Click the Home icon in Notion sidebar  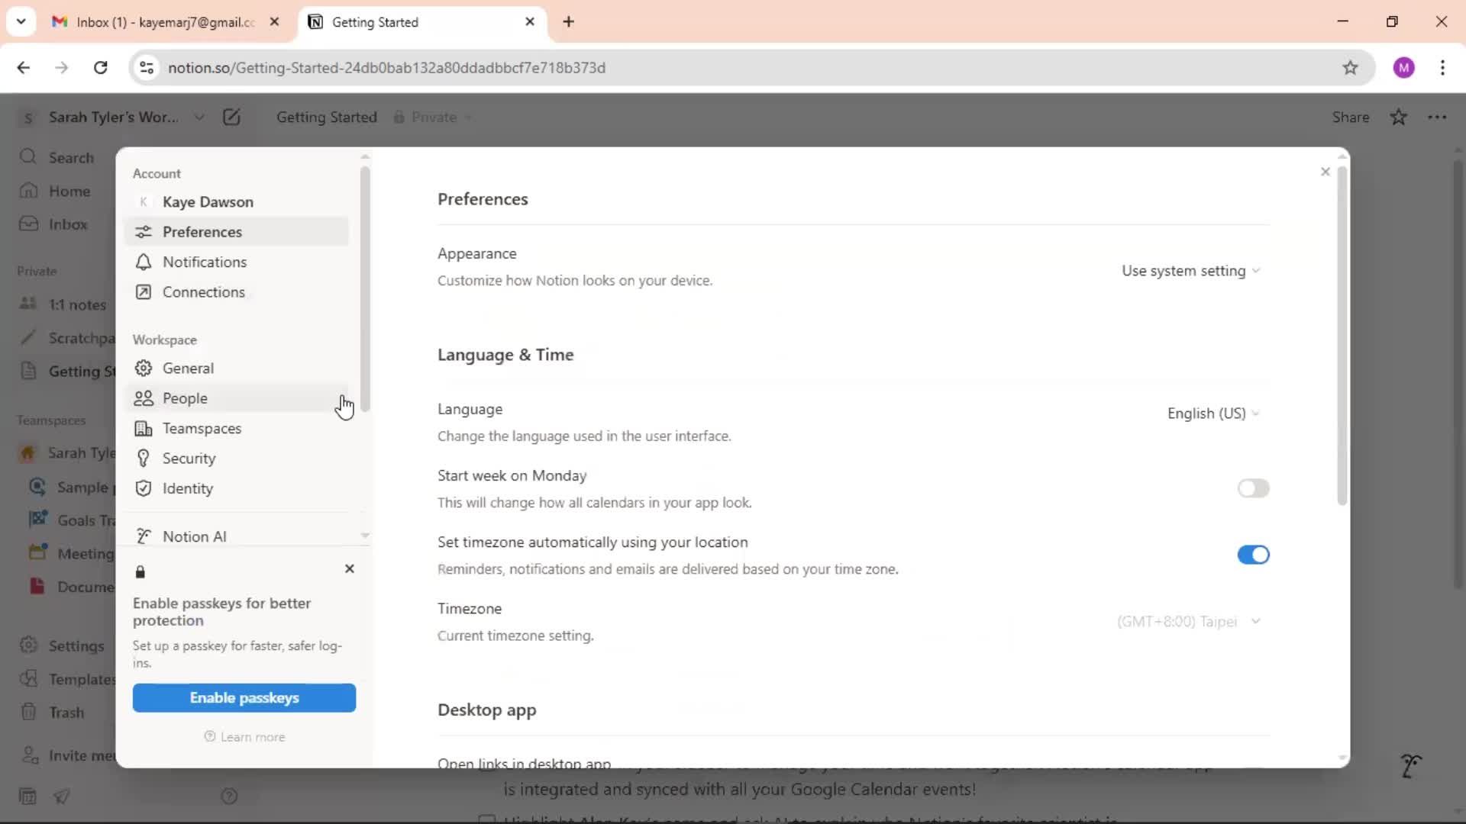[x=28, y=191]
